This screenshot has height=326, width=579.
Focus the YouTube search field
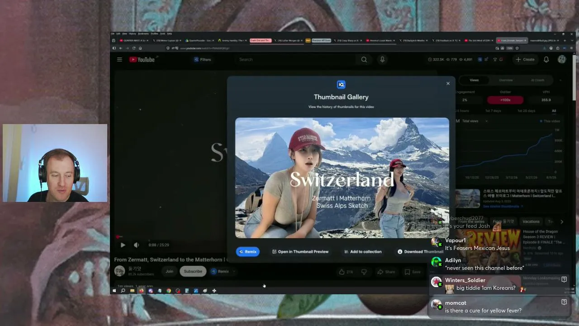(x=296, y=59)
